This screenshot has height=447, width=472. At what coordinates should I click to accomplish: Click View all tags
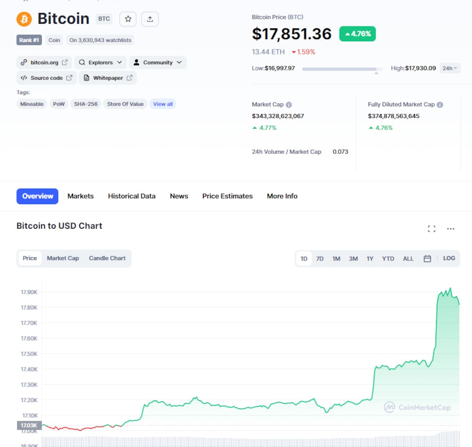(163, 104)
